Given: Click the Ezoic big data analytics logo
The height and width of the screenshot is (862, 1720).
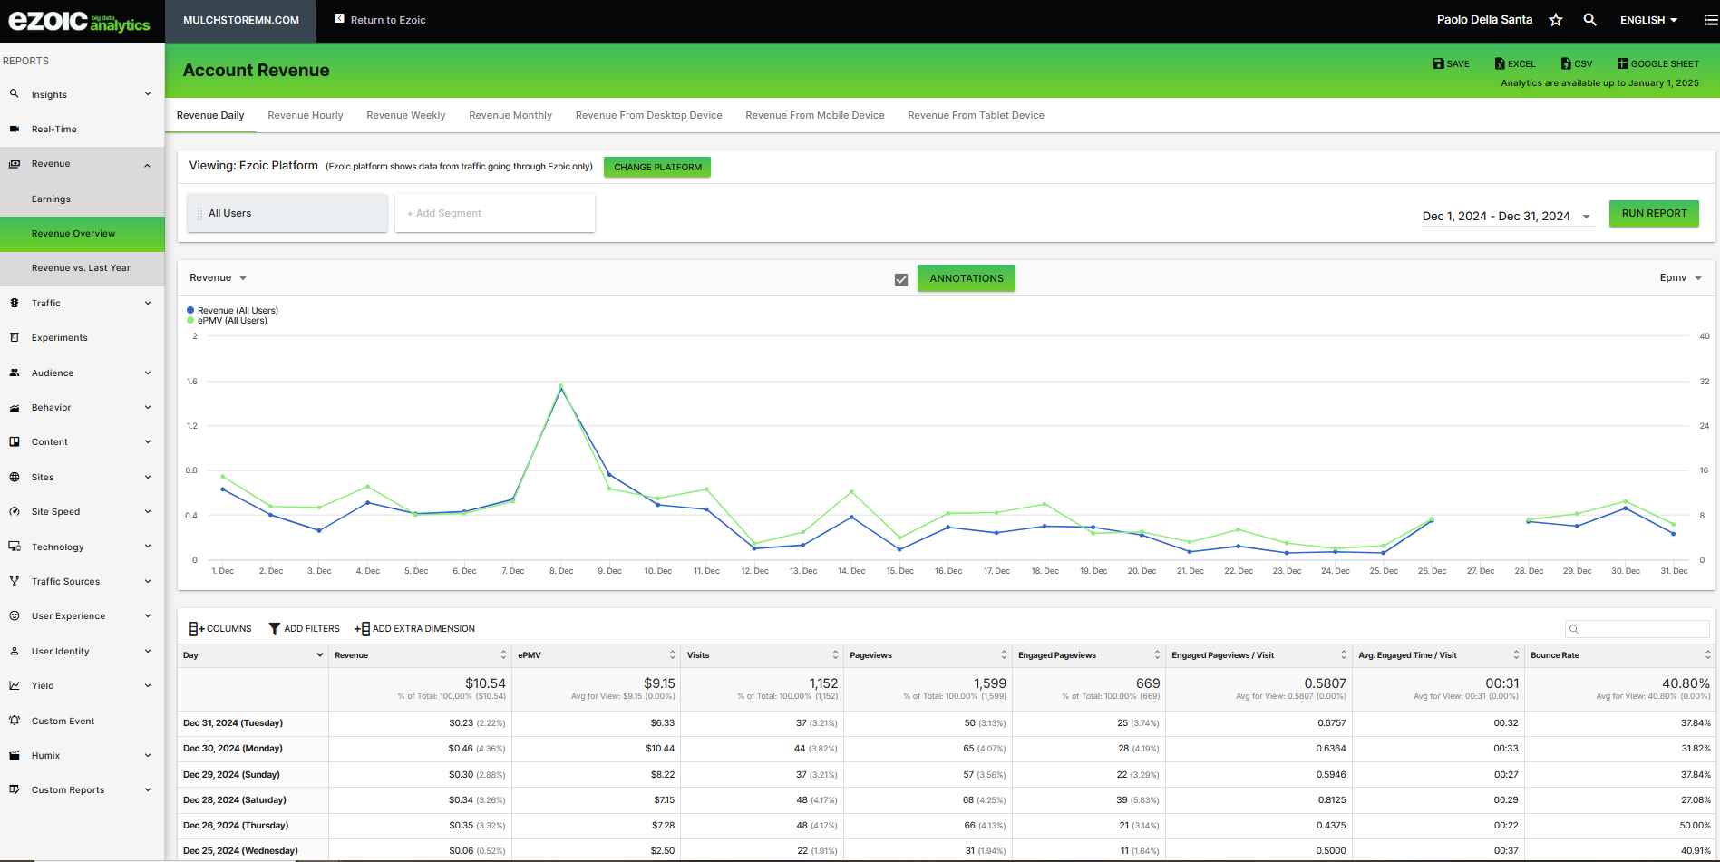Looking at the screenshot, I should click(80, 21).
